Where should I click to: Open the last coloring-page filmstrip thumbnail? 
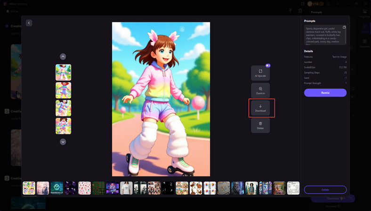tap(293, 188)
